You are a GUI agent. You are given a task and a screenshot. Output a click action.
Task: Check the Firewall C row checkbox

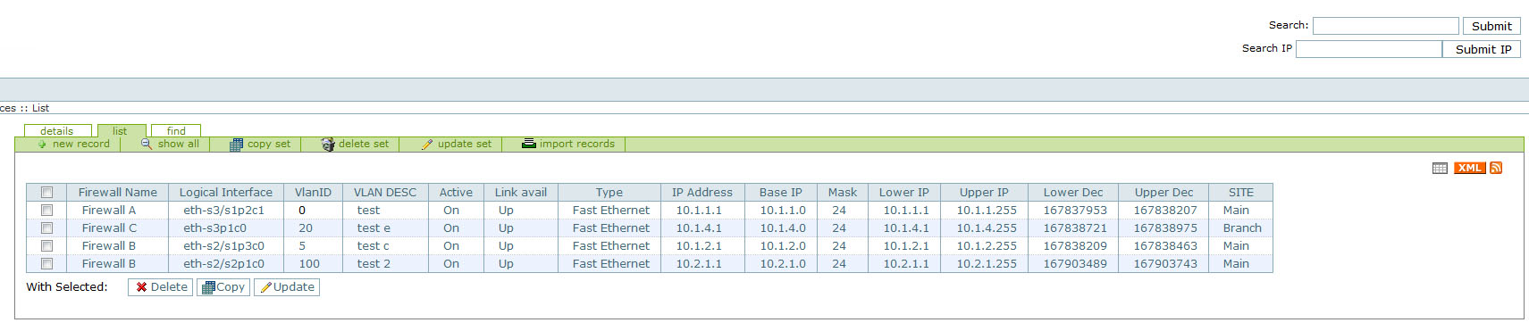[47, 228]
